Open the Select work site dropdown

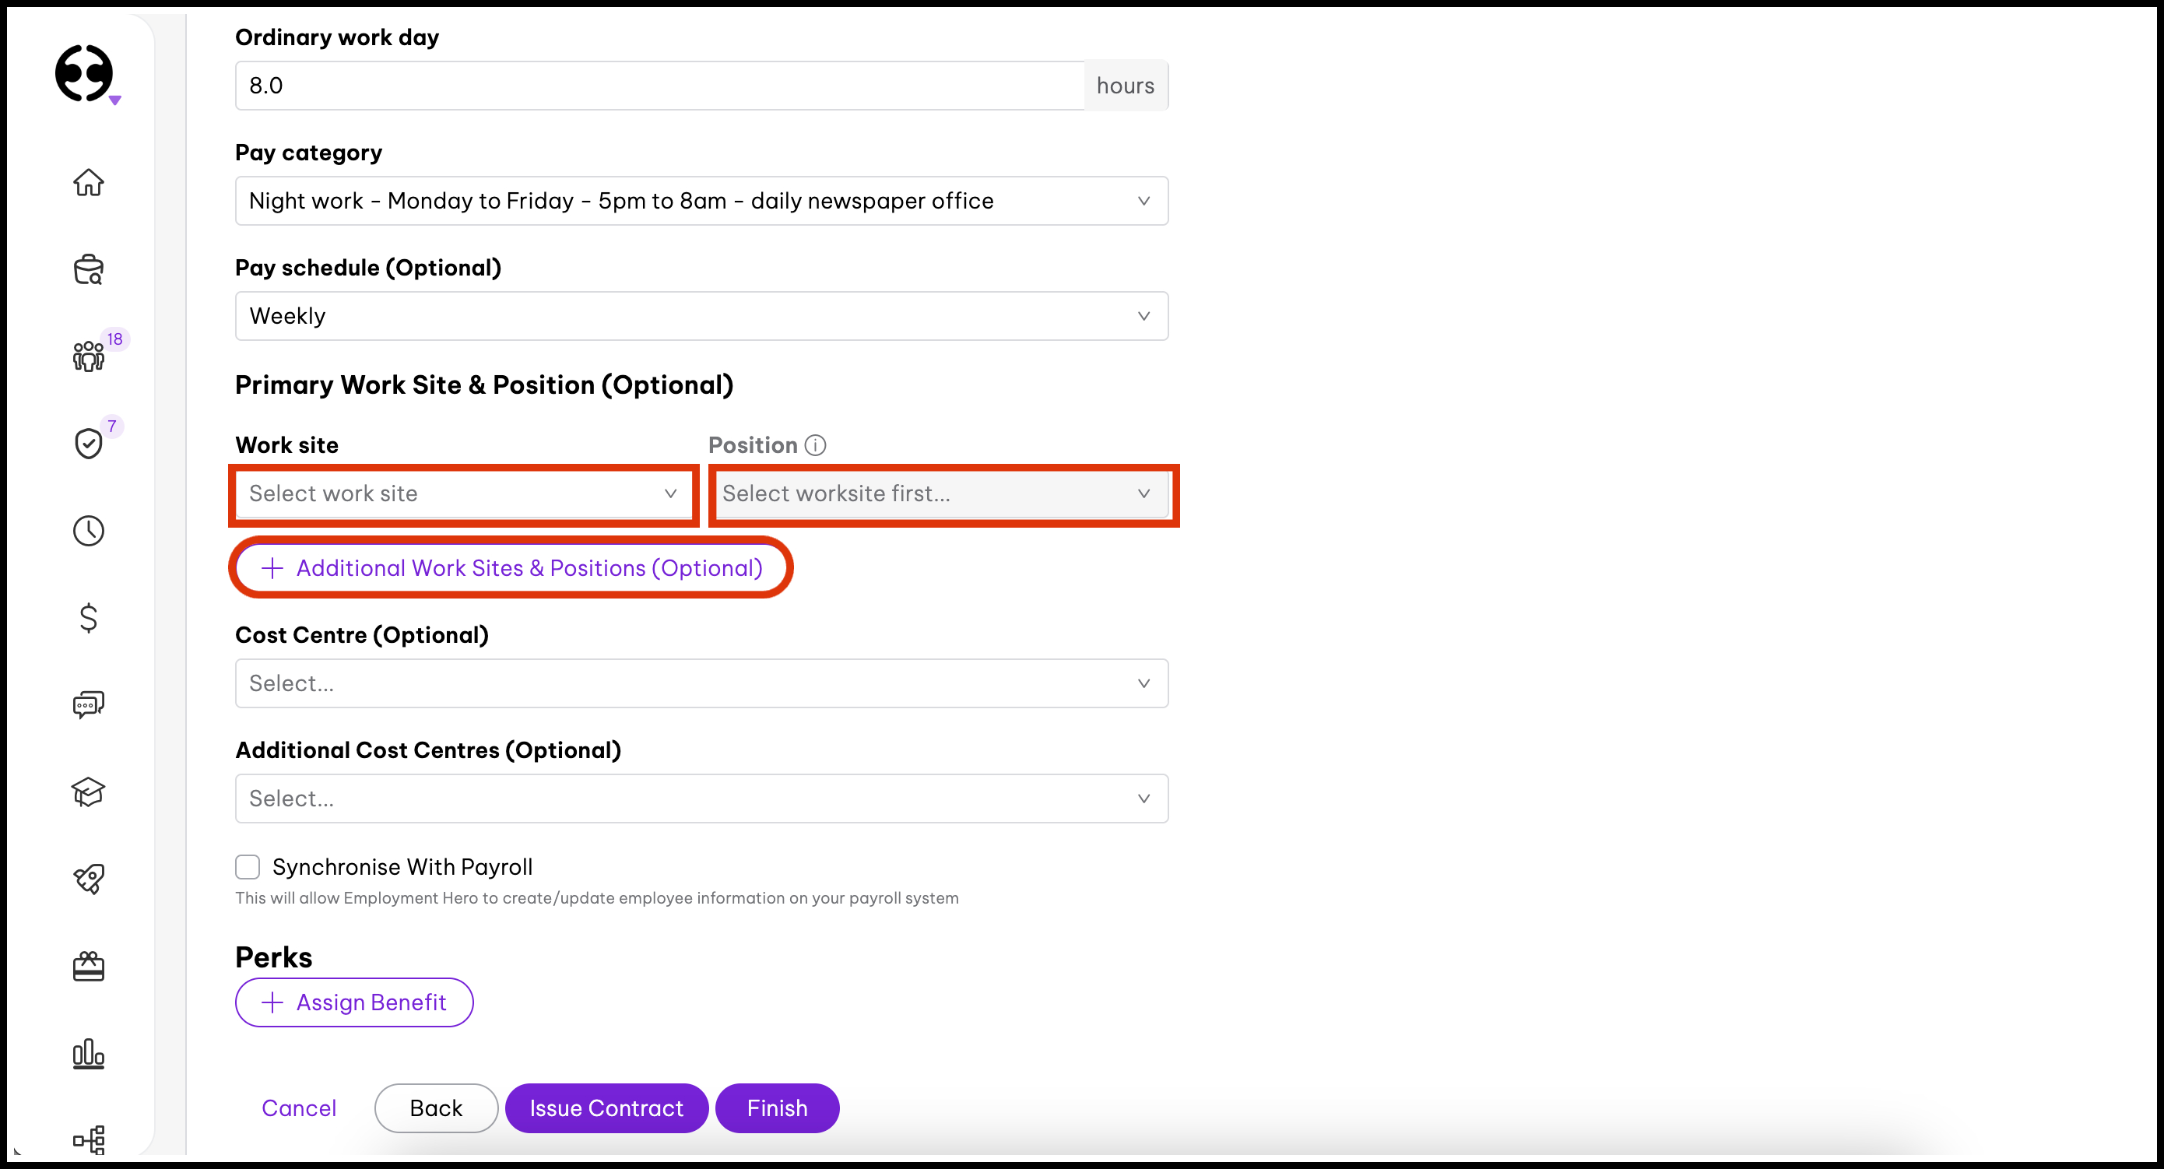pyautogui.click(x=463, y=493)
